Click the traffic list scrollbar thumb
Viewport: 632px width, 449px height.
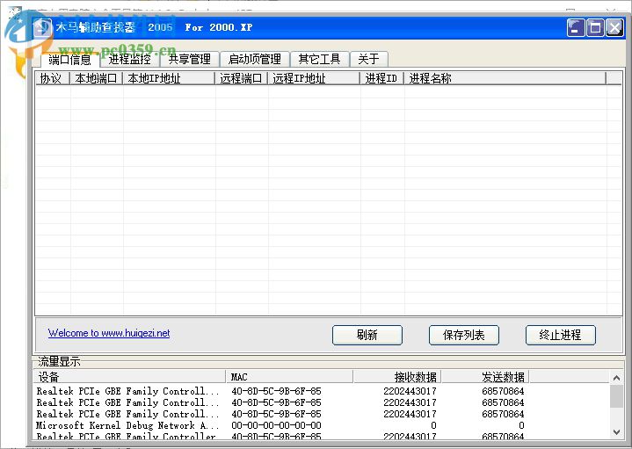click(616, 396)
